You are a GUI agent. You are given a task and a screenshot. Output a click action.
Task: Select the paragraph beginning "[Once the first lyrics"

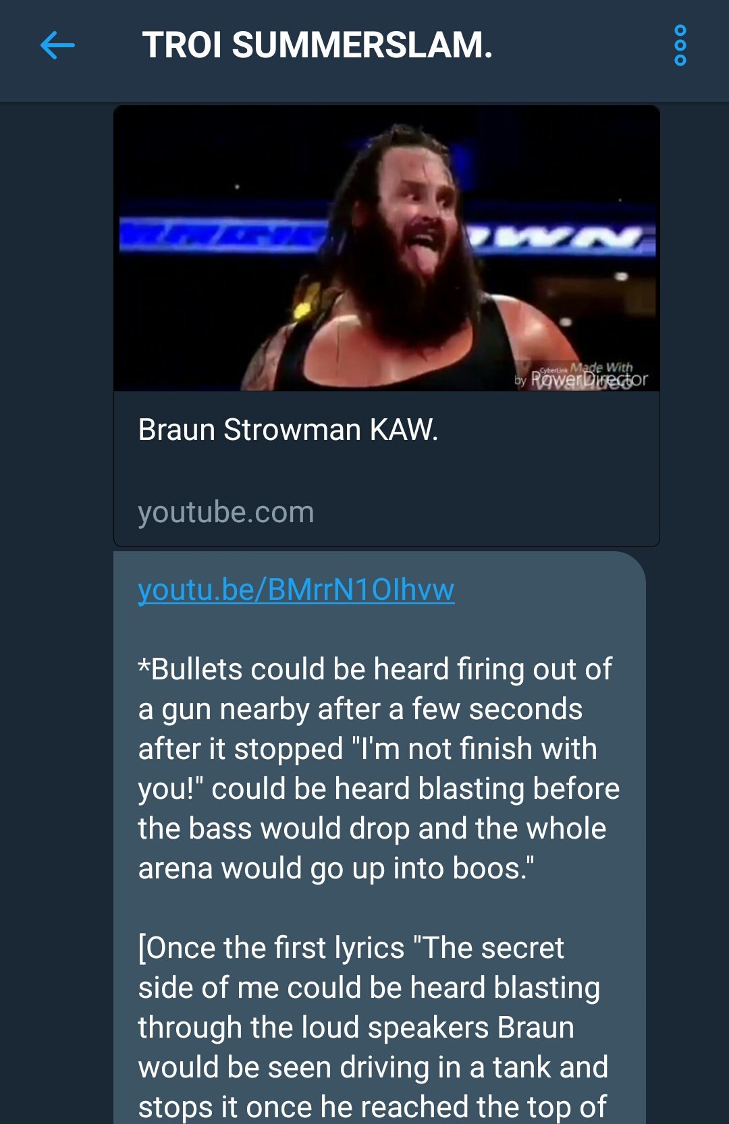[373, 1027]
